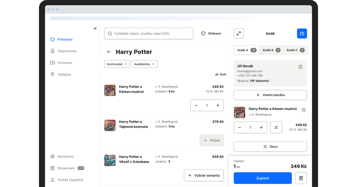Open the Řadit sort options
This screenshot has height=187, width=357.
coord(220,74)
